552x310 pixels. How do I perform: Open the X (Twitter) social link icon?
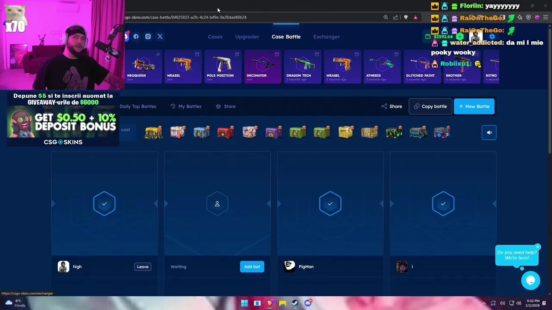coord(160,37)
